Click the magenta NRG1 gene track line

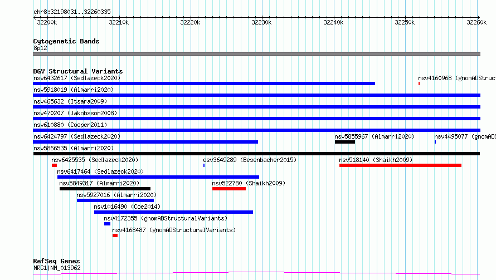(256, 273)
